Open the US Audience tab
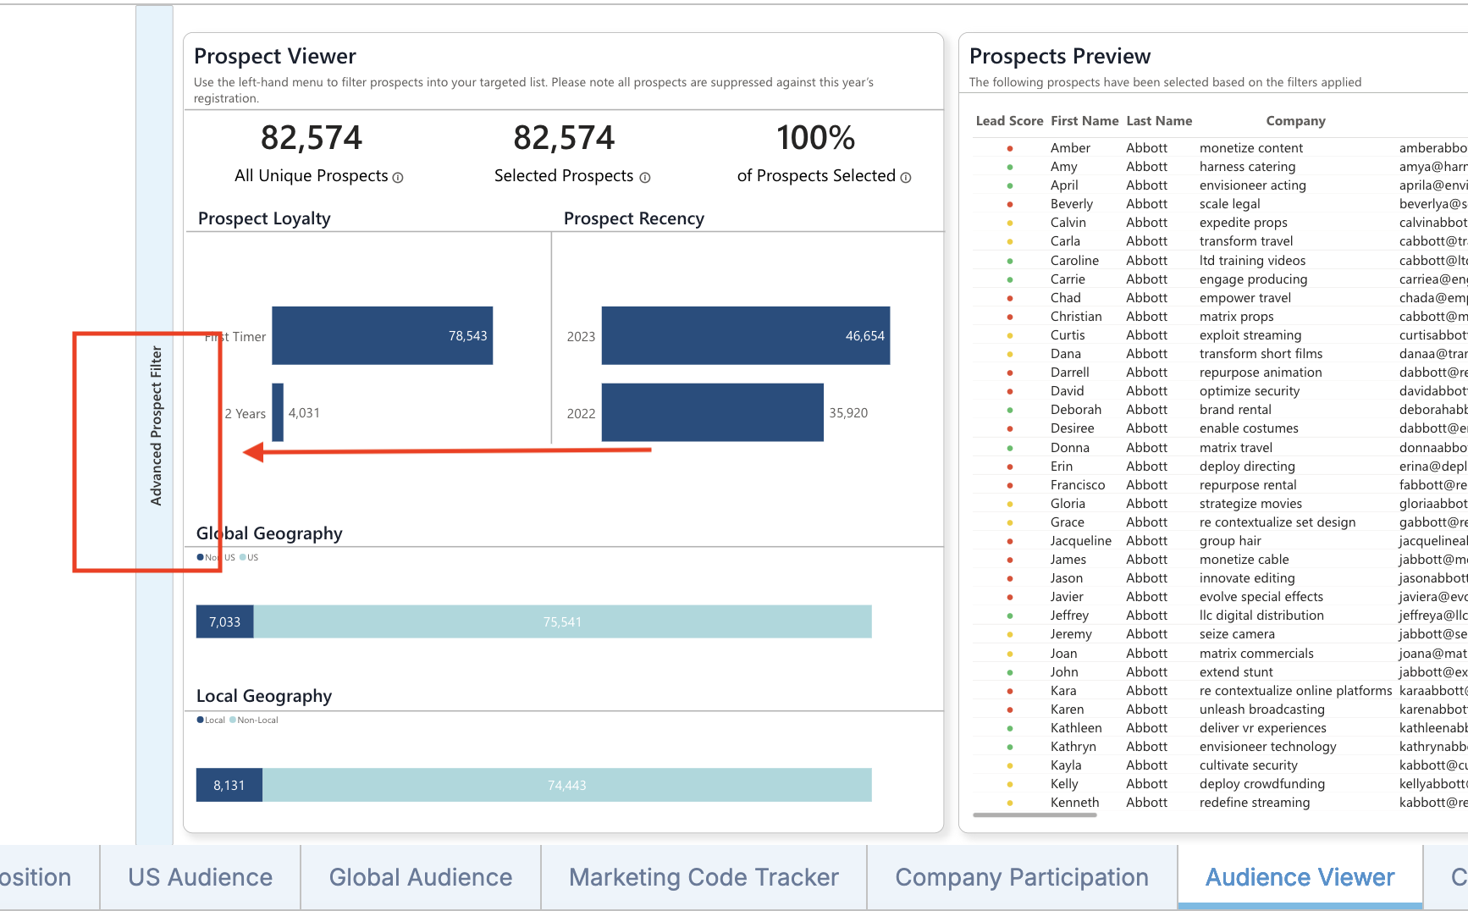Screen dimensions: 1468x911 pos(200,877)
